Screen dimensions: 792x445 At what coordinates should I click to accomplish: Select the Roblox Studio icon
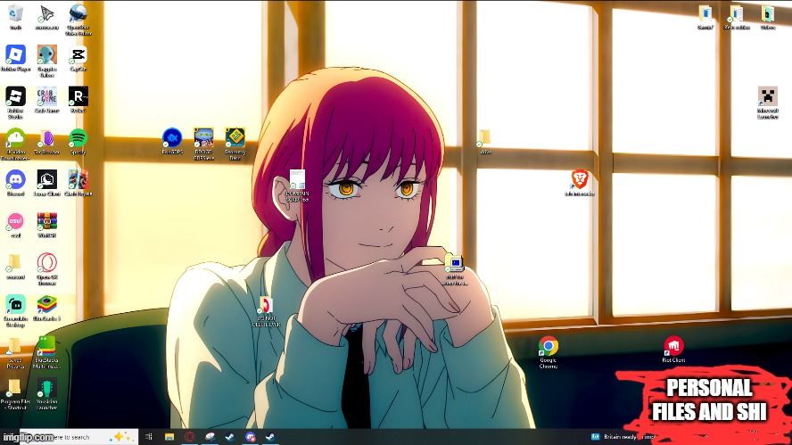click(x=16, y=103)
